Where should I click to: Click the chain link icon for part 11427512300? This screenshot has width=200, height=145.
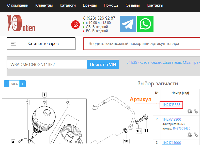[196, 135]
